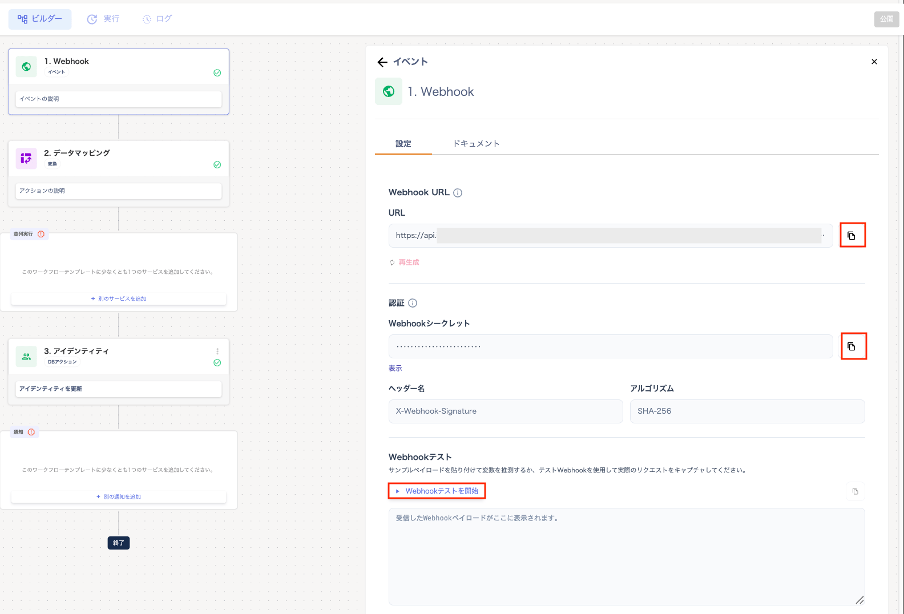Click ヘッダー名 X-Webhook-Signature field

coord(506,411)
